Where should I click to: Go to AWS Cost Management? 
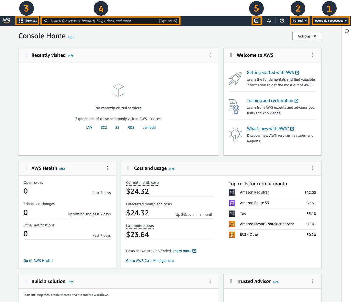[150, 260]
